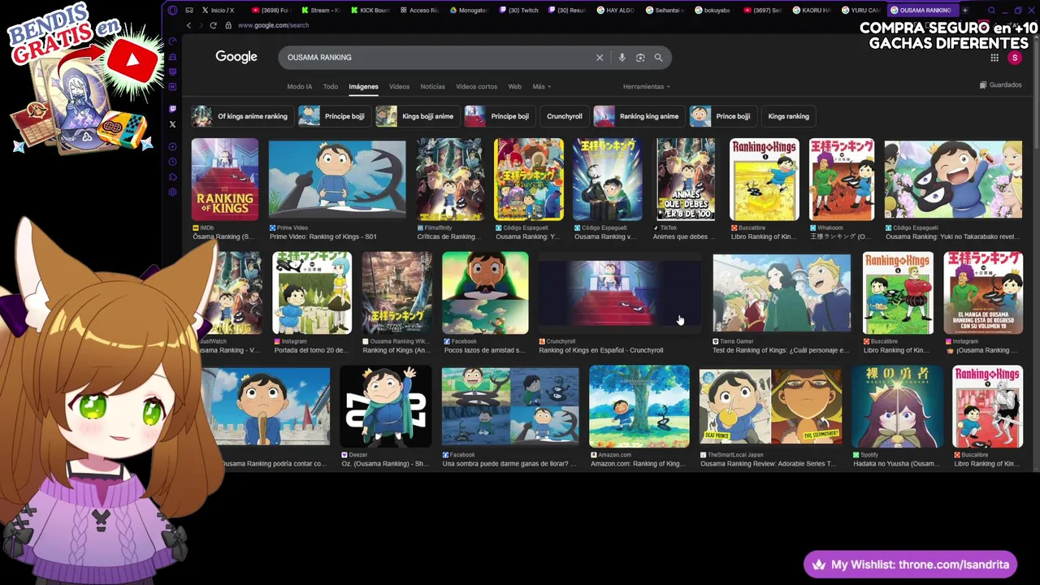Go back with the browser back arrow

tap(188, 25)
